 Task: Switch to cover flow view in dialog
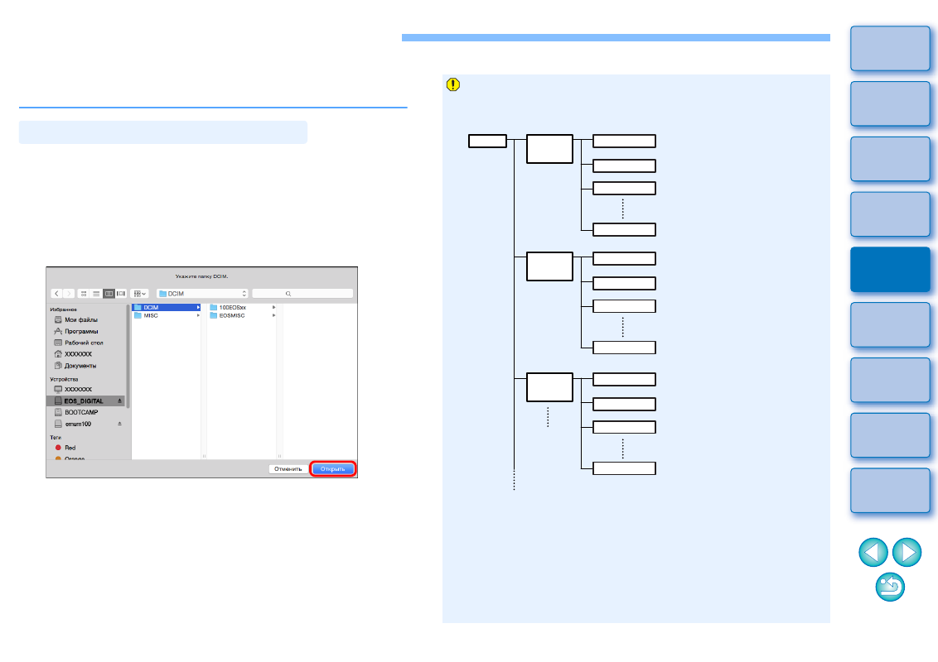[x=121, y=294]
